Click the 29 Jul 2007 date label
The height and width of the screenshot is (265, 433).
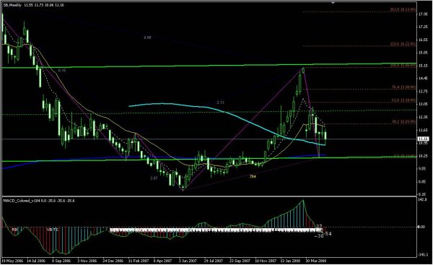214,261
